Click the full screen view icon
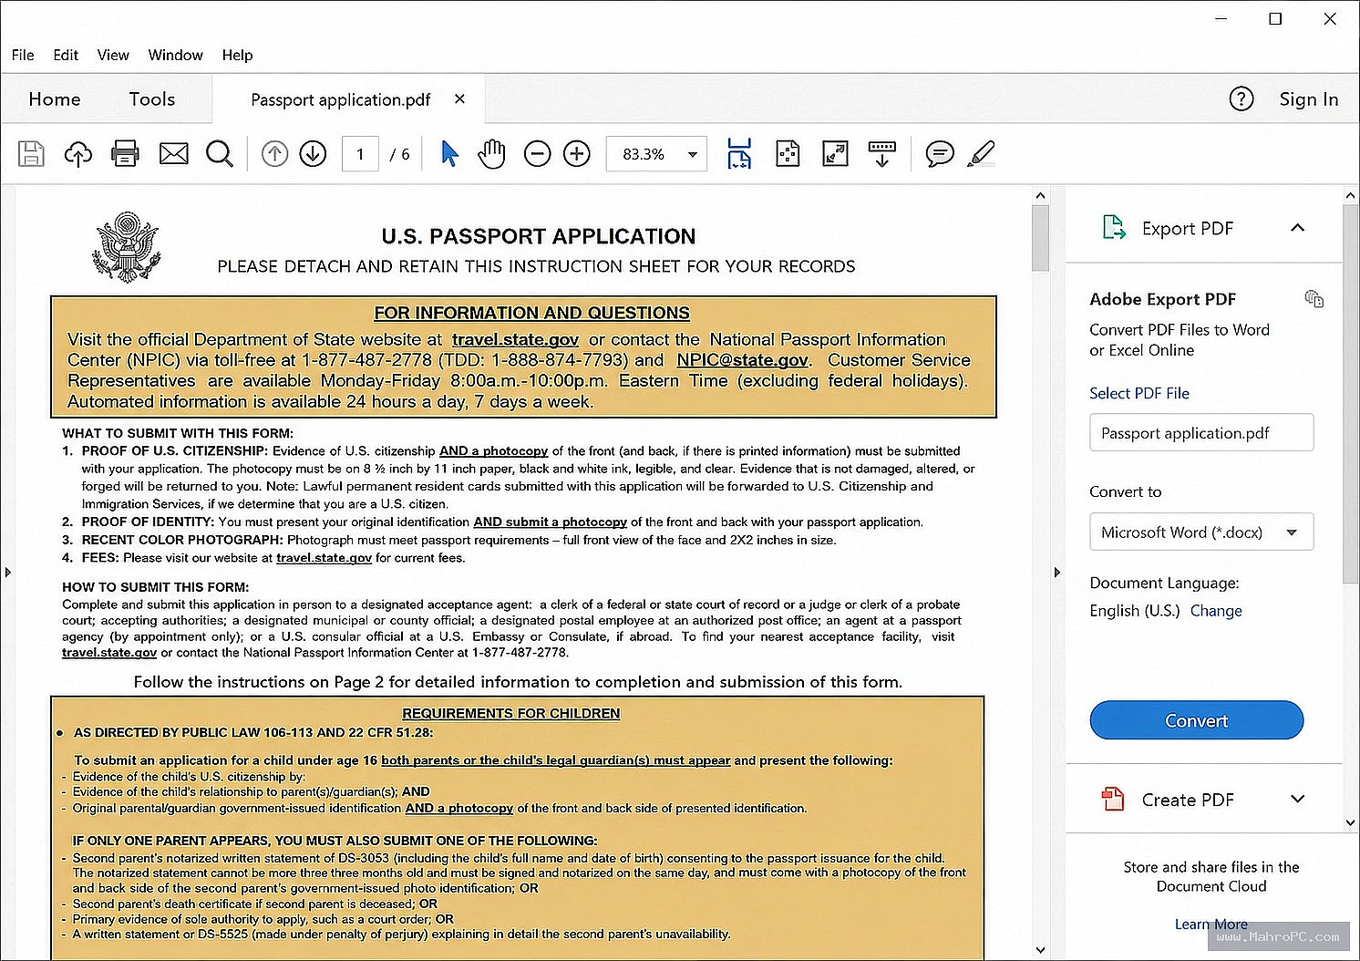 tap(835, 153)
